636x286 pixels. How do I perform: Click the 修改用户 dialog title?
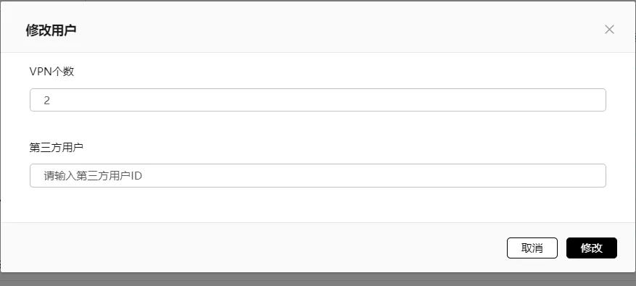tap(51, 30)
